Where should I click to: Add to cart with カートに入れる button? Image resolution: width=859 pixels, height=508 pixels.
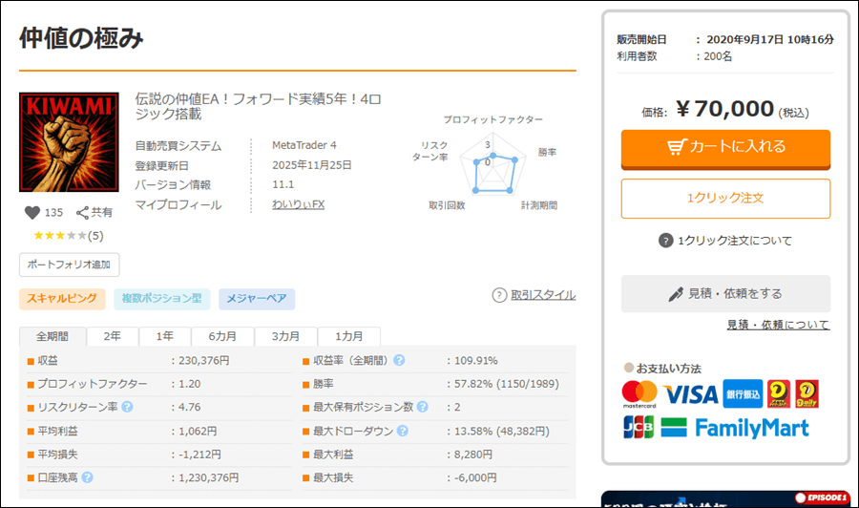725,147
